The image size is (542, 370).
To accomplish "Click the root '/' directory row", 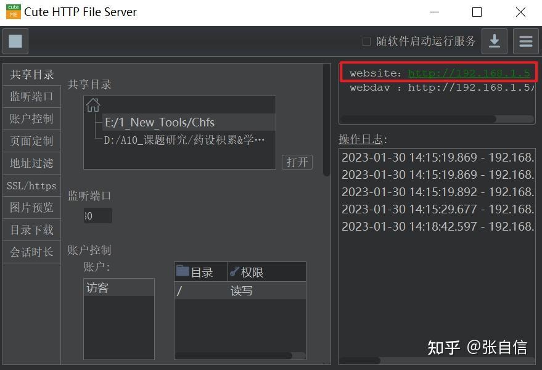I will pyautogui.click(x=240, y=291).
